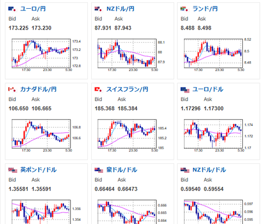Open the カナダドル/円 rate link
Screen dimensions: 262x224
pos(38,89)
